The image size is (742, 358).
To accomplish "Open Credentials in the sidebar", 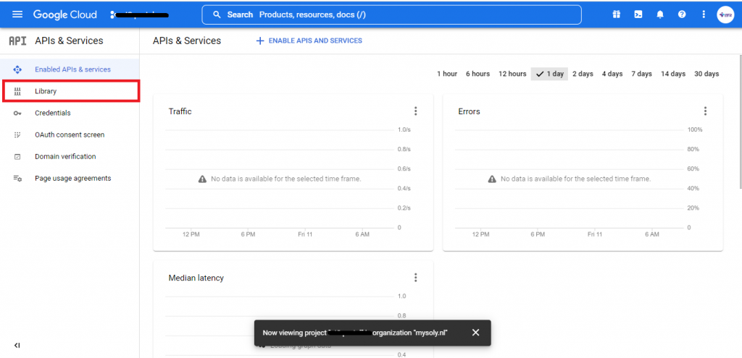I will [70, 114].
